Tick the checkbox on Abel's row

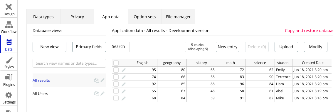click(116, 91)
